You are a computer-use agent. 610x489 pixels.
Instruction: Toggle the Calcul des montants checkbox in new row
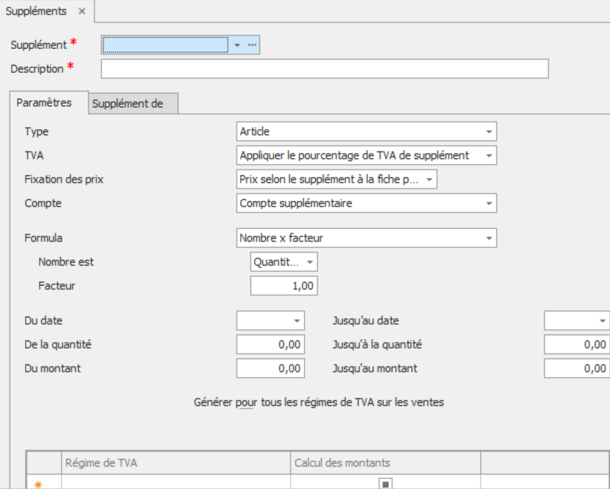point(386,484)
